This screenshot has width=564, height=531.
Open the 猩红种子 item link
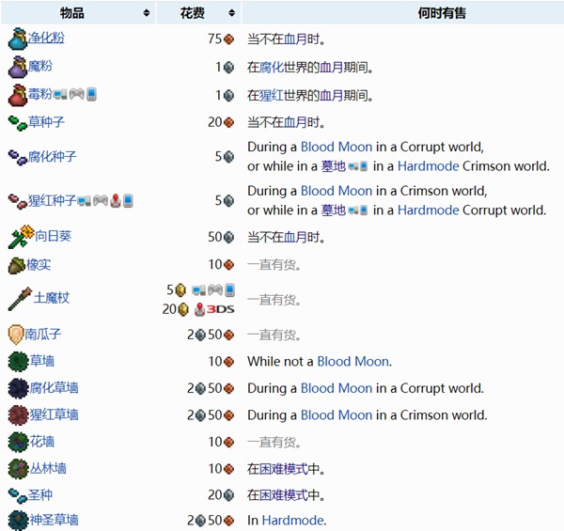pos(53,200)
